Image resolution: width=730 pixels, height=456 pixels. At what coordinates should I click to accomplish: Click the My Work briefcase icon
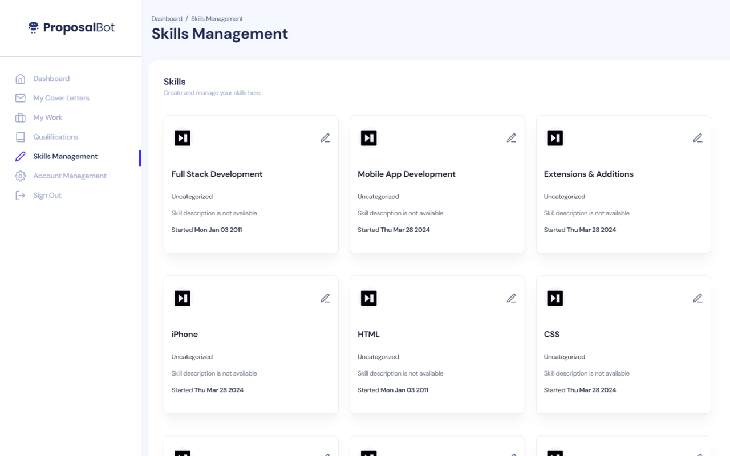point(21,117)
